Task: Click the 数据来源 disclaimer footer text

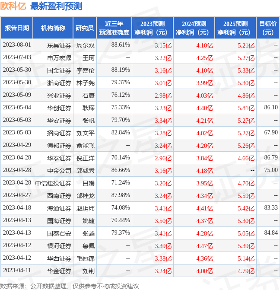Action: 70,286
